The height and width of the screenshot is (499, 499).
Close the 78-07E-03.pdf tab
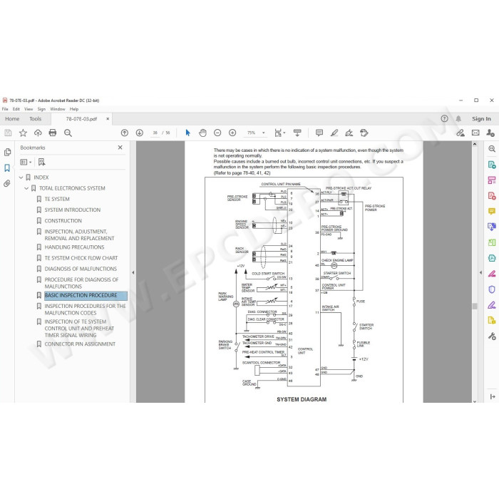108,119
